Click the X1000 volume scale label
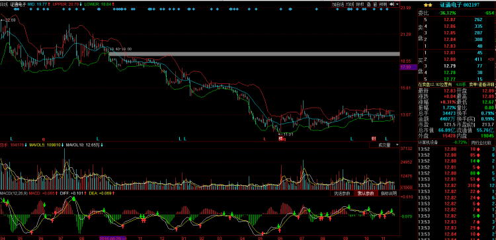496x240 pixels. pos(406,188)
